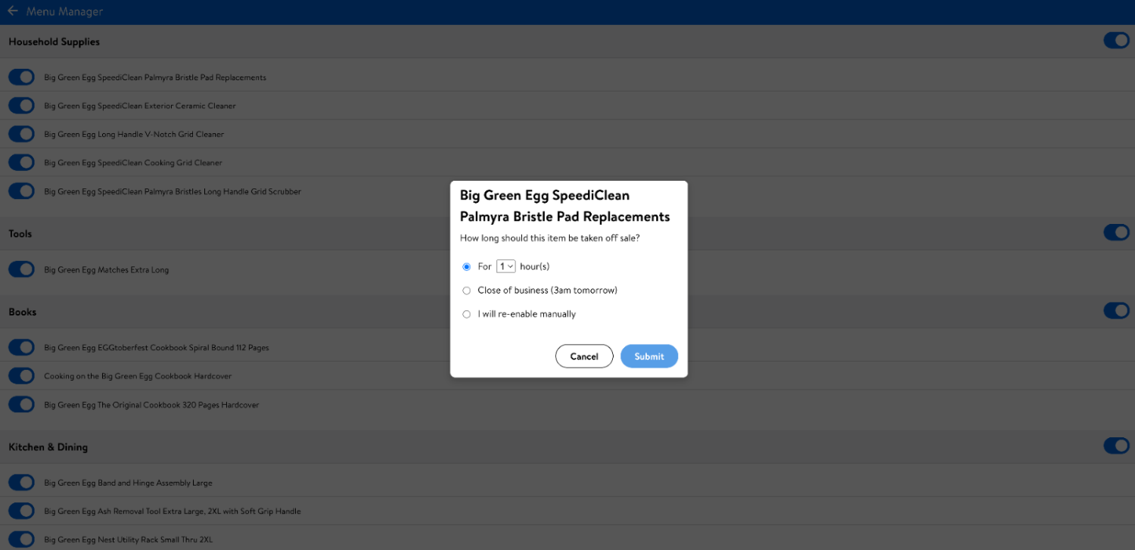Click 'Big Green Egg SpeediClean Cooking Grid Cleaner' text

(133, 163)
